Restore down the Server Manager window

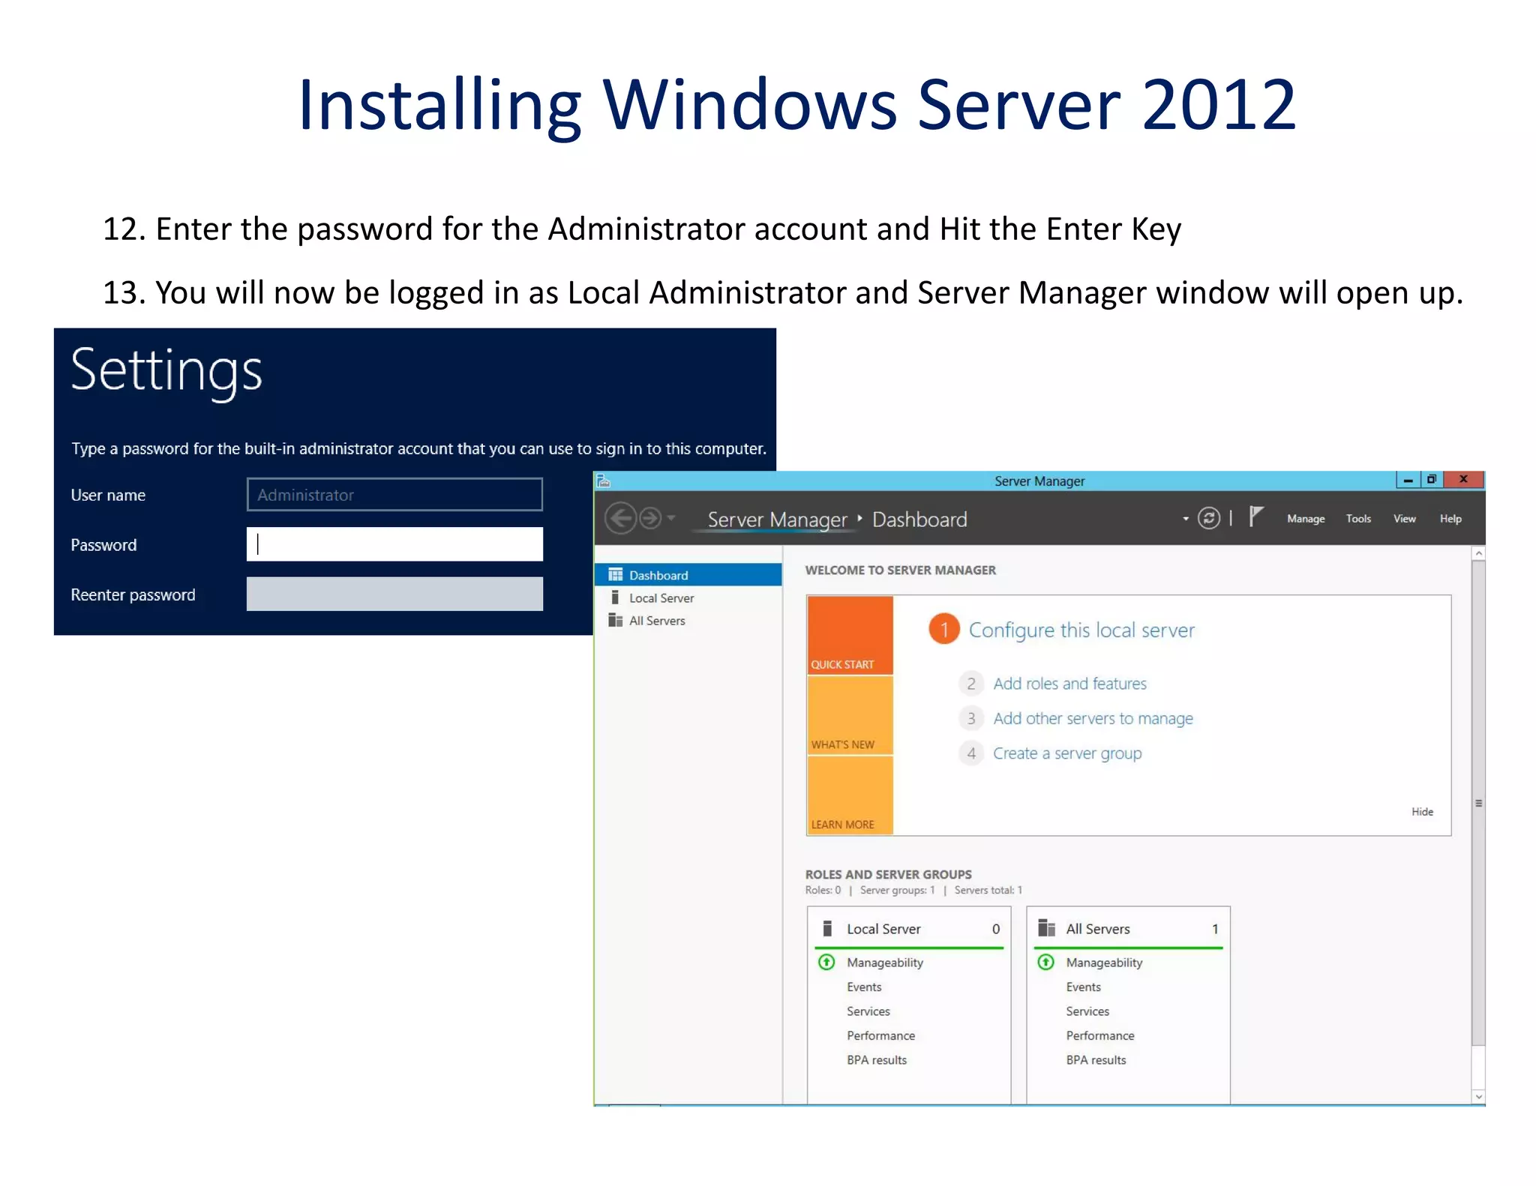coord(1431,480)
